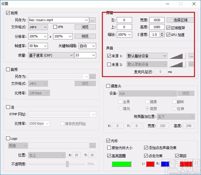Toggle 跟踪 checkbox

[x=177, y=156]
